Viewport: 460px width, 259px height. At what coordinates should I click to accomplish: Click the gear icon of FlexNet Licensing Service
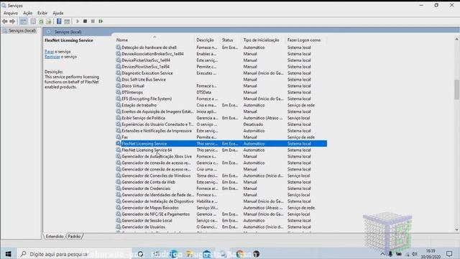click(x=119, y=144)
